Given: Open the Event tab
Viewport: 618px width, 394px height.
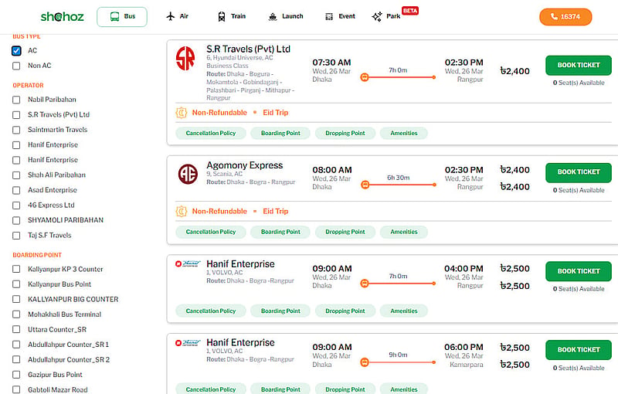Looking at the screenshot, I should coord(340,16).
